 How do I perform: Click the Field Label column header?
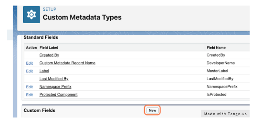(49, 48)
